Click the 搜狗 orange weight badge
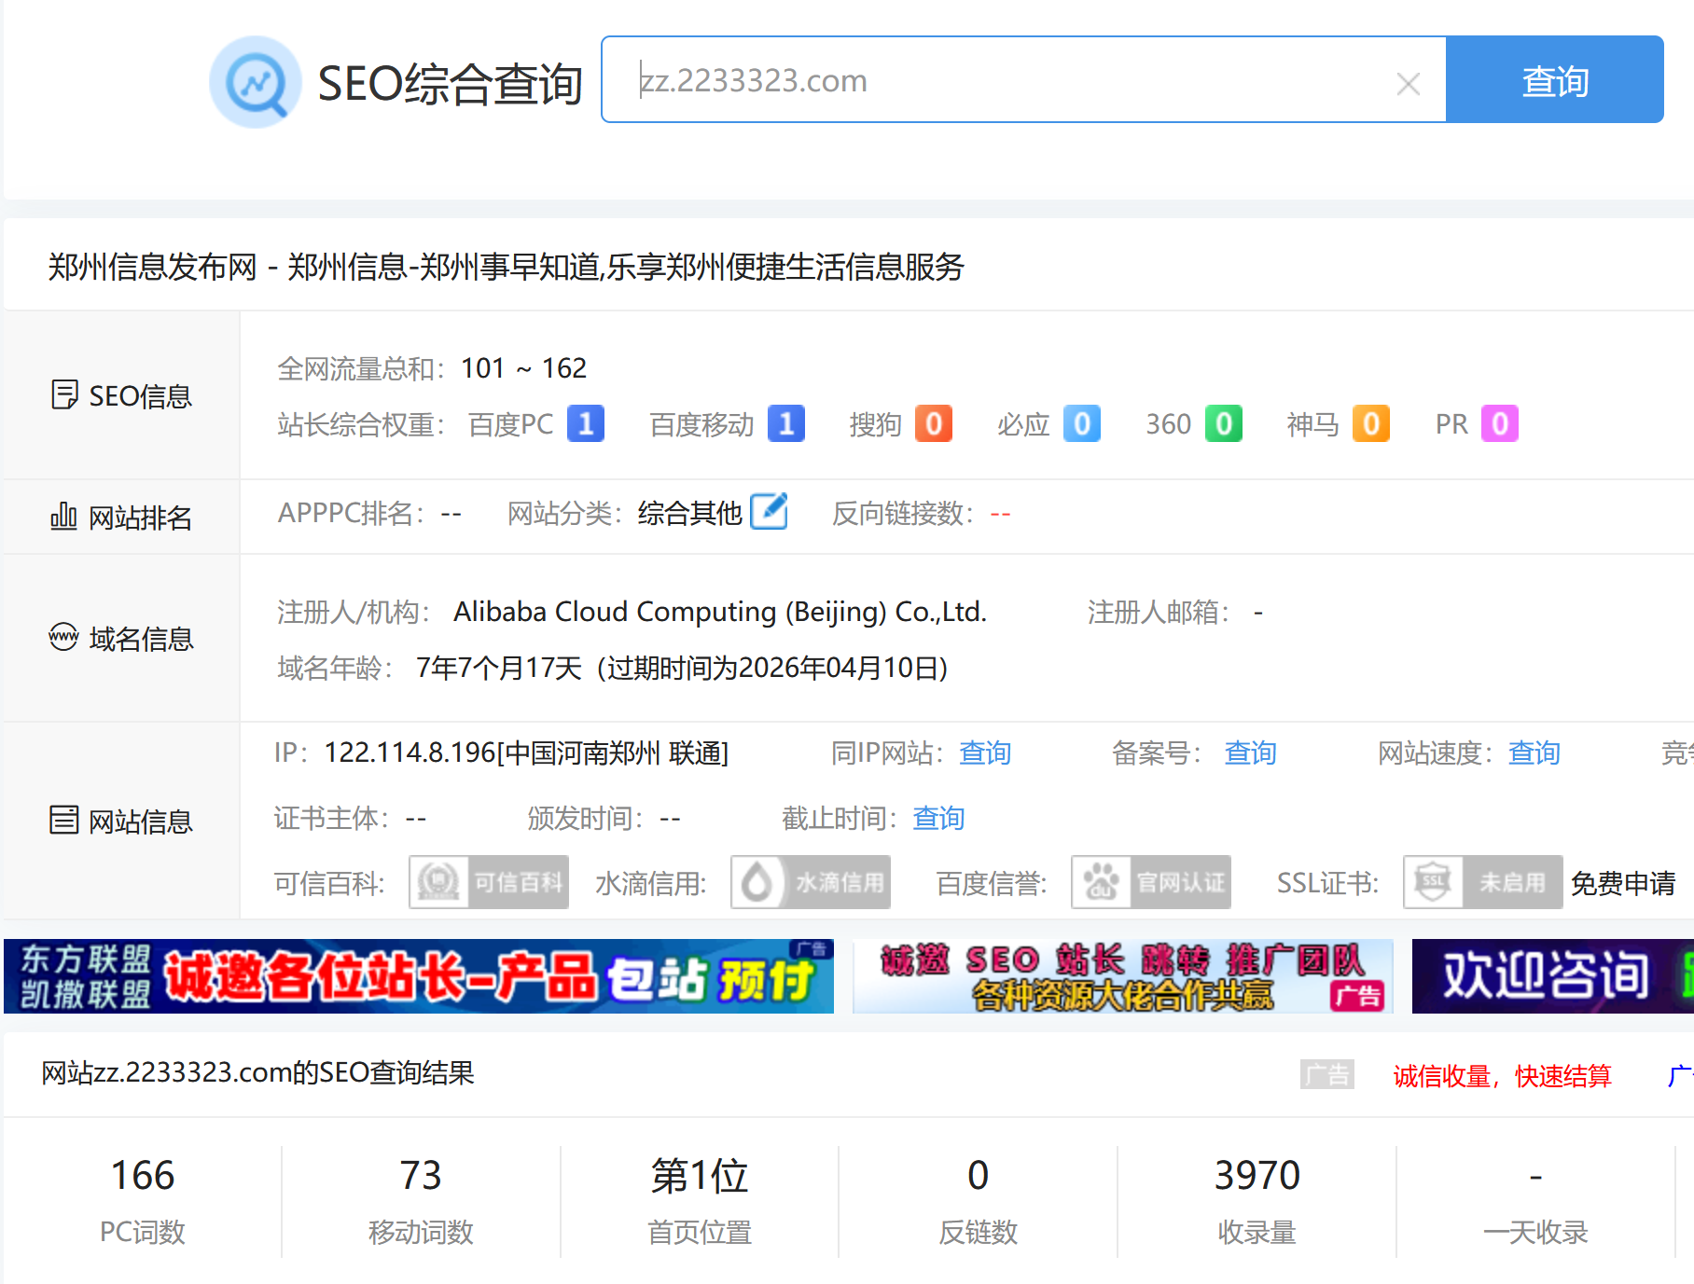Viewport: 1694px width, 1284px height. pyautogui.click(x=933, y=424)
